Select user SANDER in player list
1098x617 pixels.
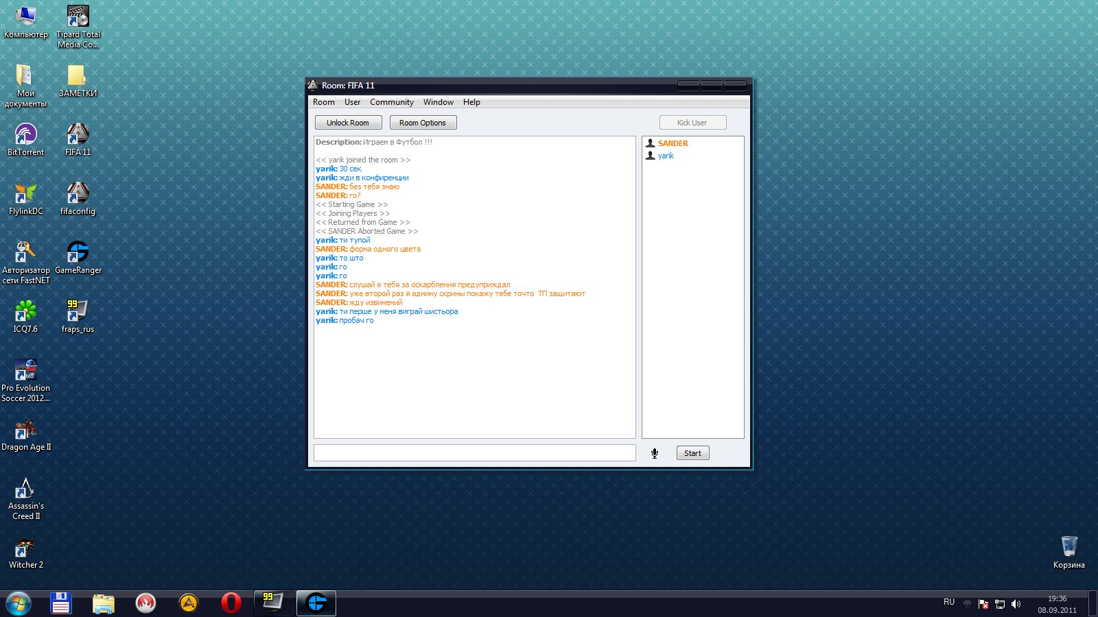[x=673, y=143]
